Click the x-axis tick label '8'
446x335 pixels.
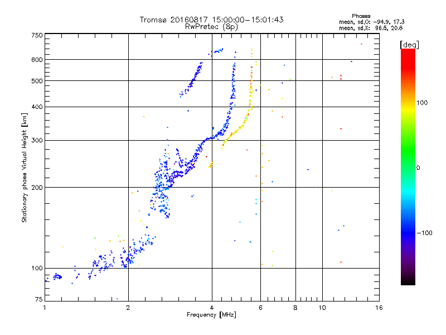[295, 308]
